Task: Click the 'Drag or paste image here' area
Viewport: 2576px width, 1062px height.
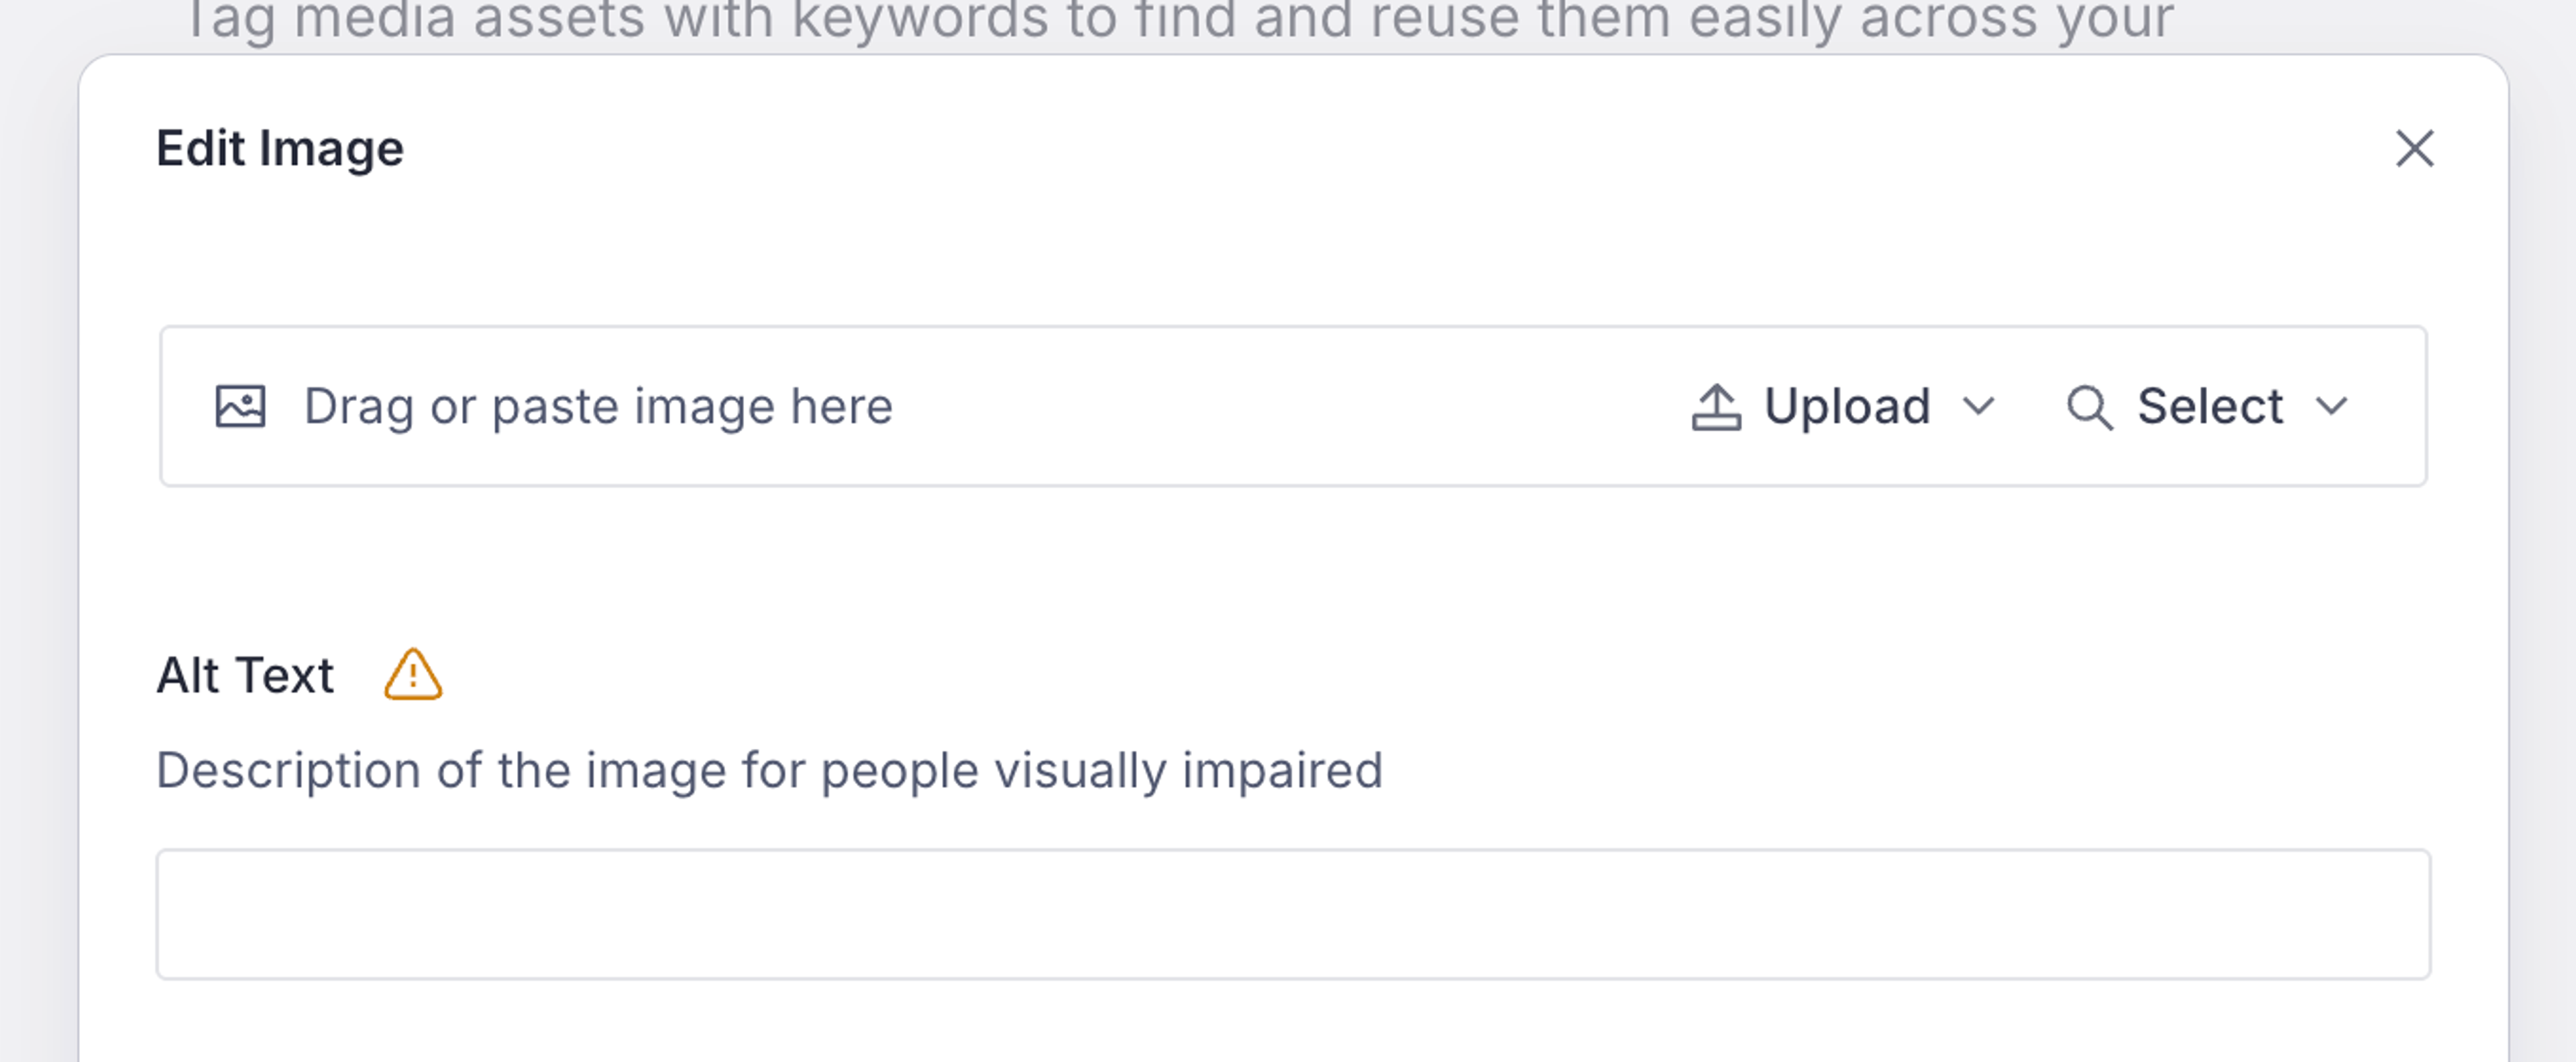Action: click(598, 406)
